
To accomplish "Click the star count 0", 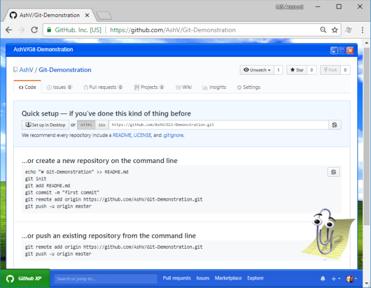I will [x=312, y=70].
